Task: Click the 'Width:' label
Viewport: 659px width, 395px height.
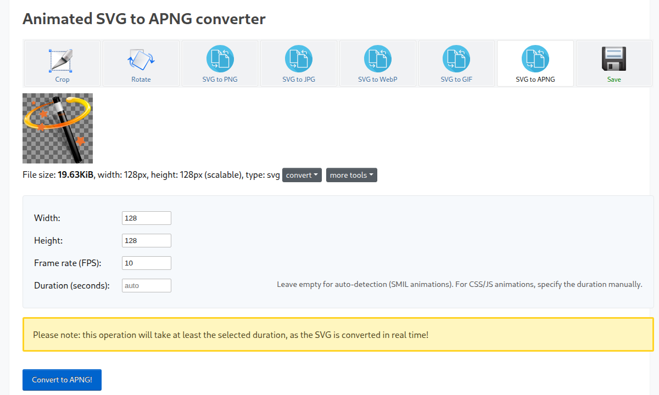Action: click(47, 218)
